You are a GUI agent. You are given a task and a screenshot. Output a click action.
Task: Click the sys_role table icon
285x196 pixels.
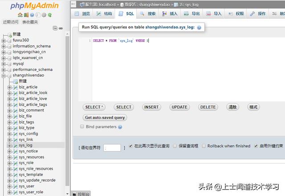pyautogui.click(x=16, y=163)
